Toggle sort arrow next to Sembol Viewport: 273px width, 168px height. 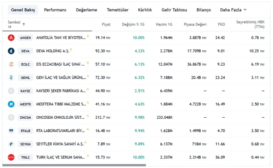point(24,24)
